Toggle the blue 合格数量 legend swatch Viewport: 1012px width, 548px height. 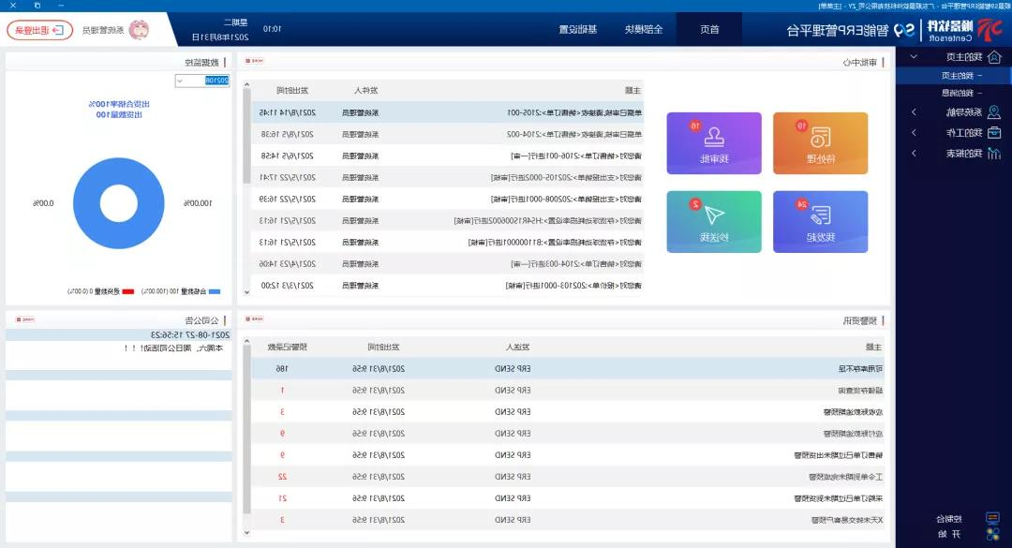[215, 291]
